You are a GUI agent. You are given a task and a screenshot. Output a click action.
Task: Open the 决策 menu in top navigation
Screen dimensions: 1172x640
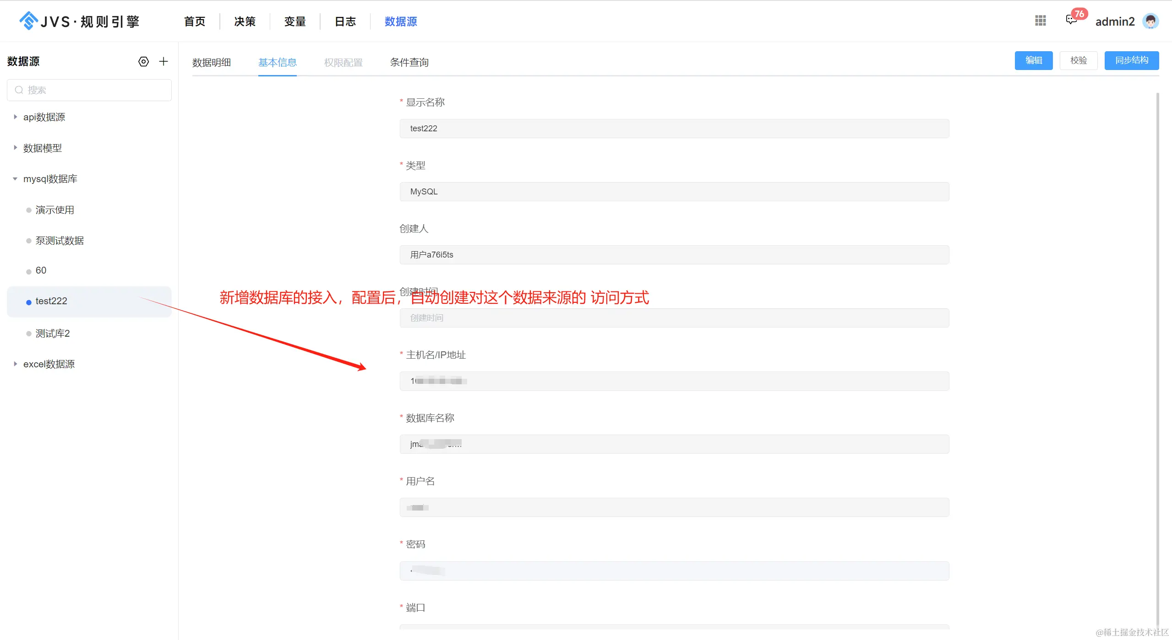(x=245, y=22)
